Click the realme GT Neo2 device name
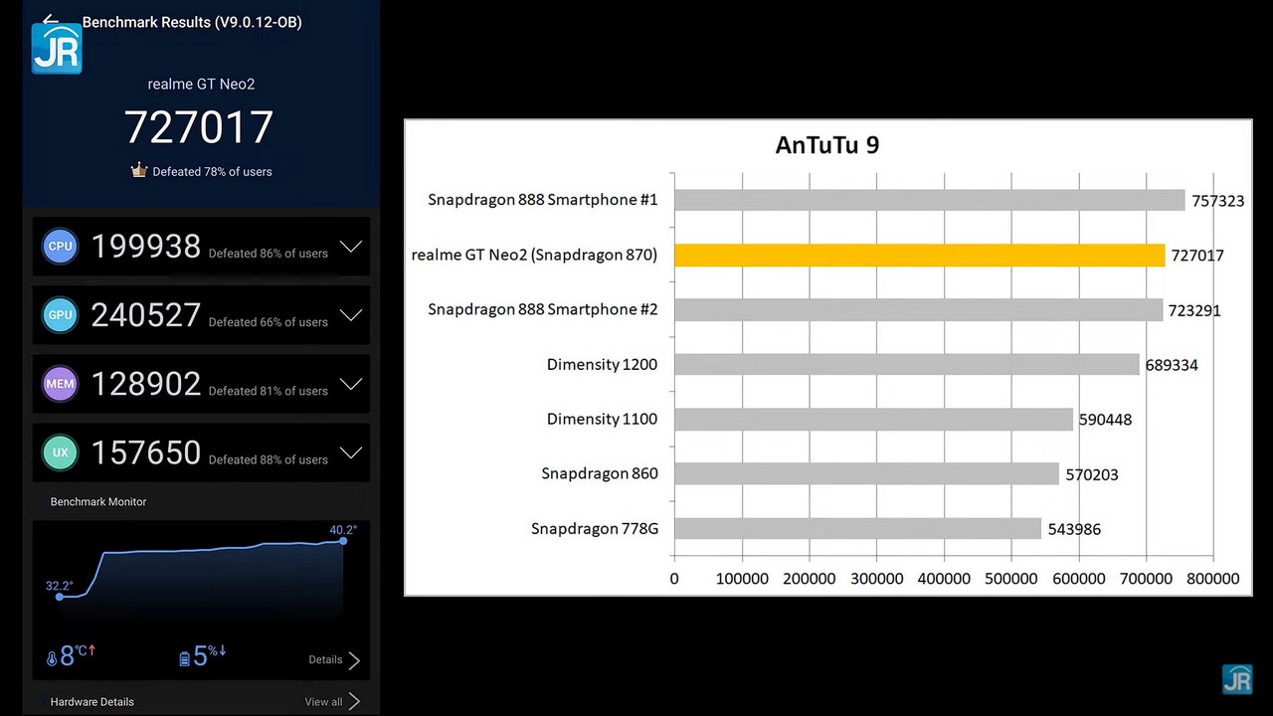The height and width of the screenshot is (716, 1273). [201, 85]
